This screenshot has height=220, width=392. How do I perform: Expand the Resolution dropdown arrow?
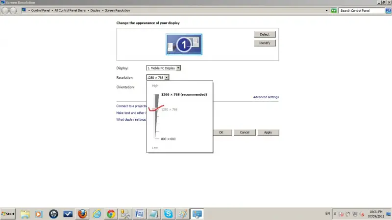(x=167, y=78)
